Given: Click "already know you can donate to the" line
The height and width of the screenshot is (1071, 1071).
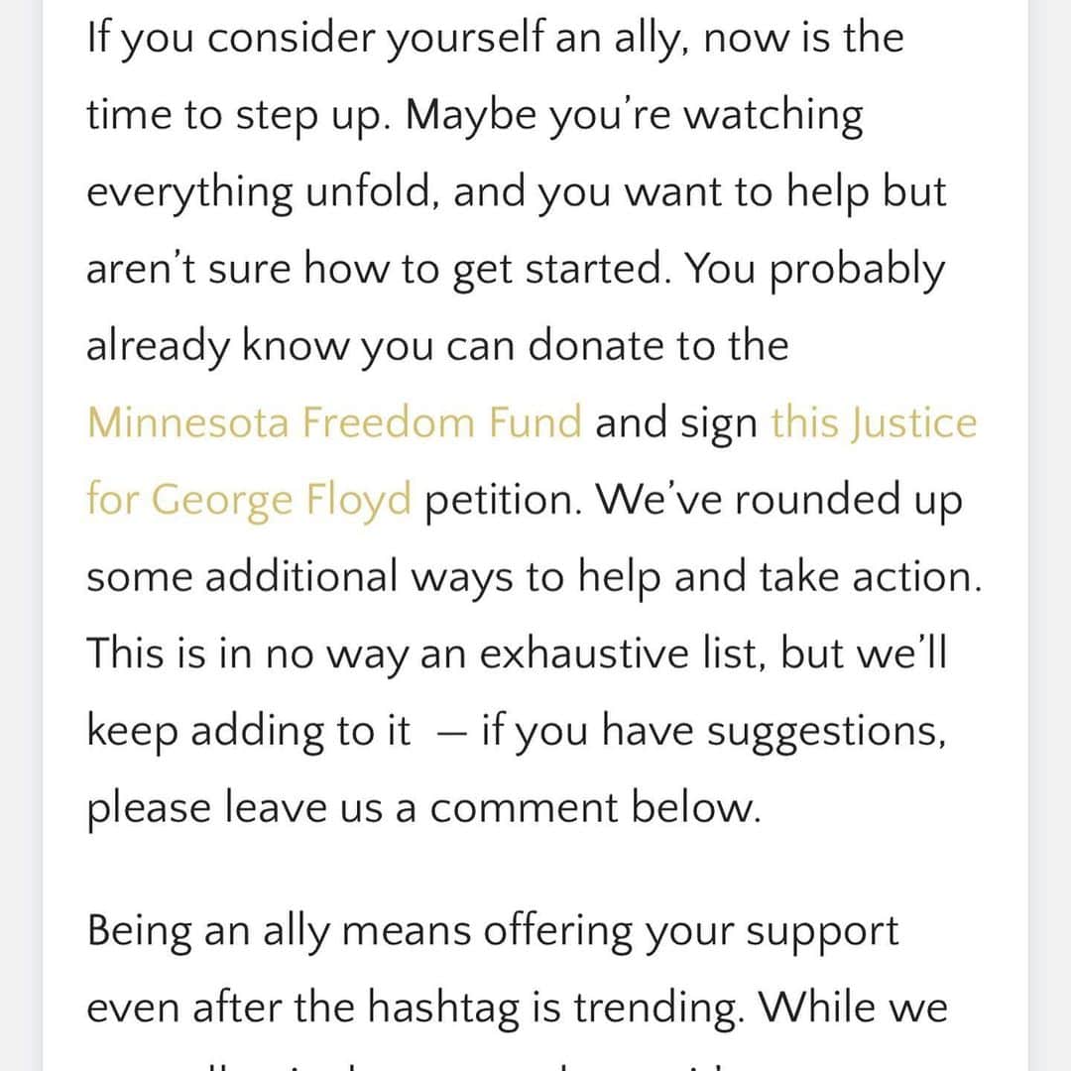Looking at the screenshot, I should [438, 346].
